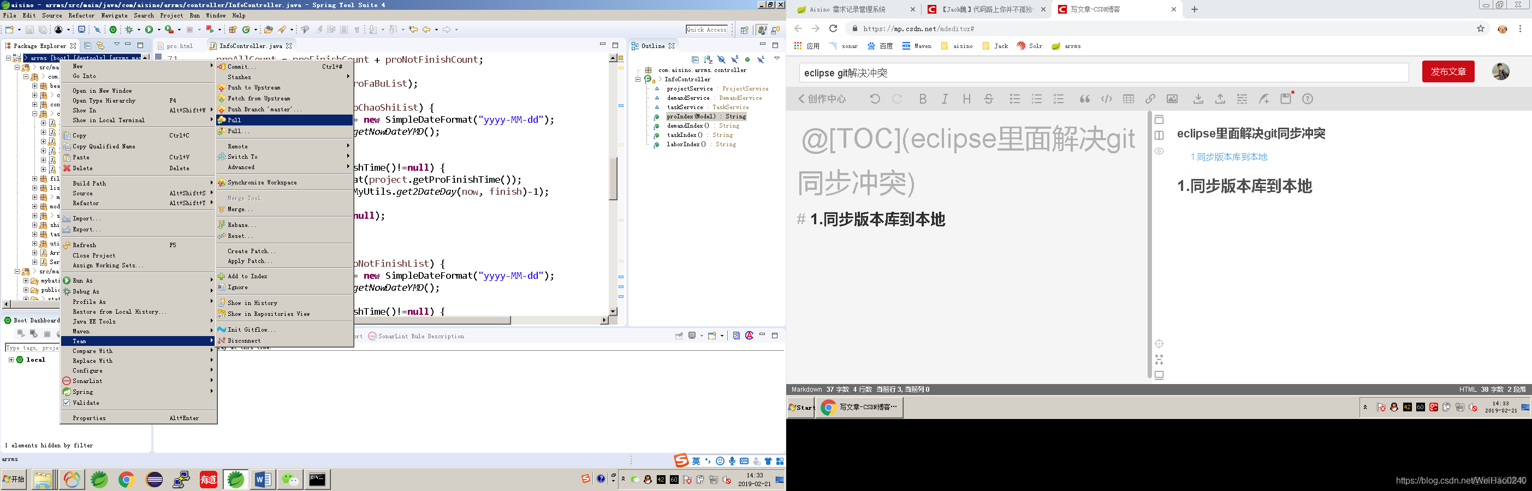Toggle hide non-public members green dot in Outline
Image resolution: width=1532 pixels, height=491 pixels.
tap(747, 59)
